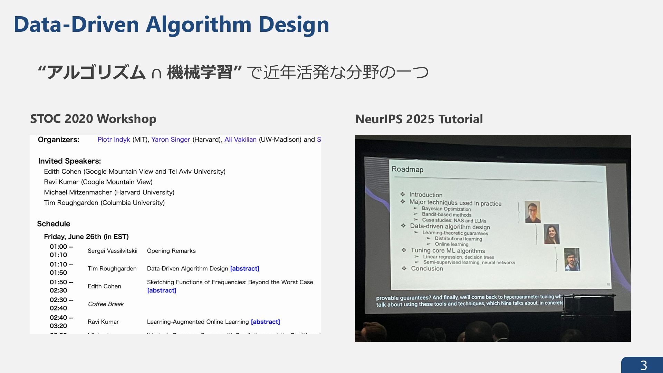
Task: Click the first speaker portrait on roadmap
Action: pos(532,212)
